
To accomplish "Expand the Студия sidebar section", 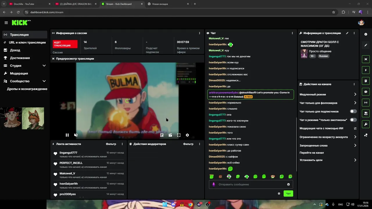I will click(44, 66).
